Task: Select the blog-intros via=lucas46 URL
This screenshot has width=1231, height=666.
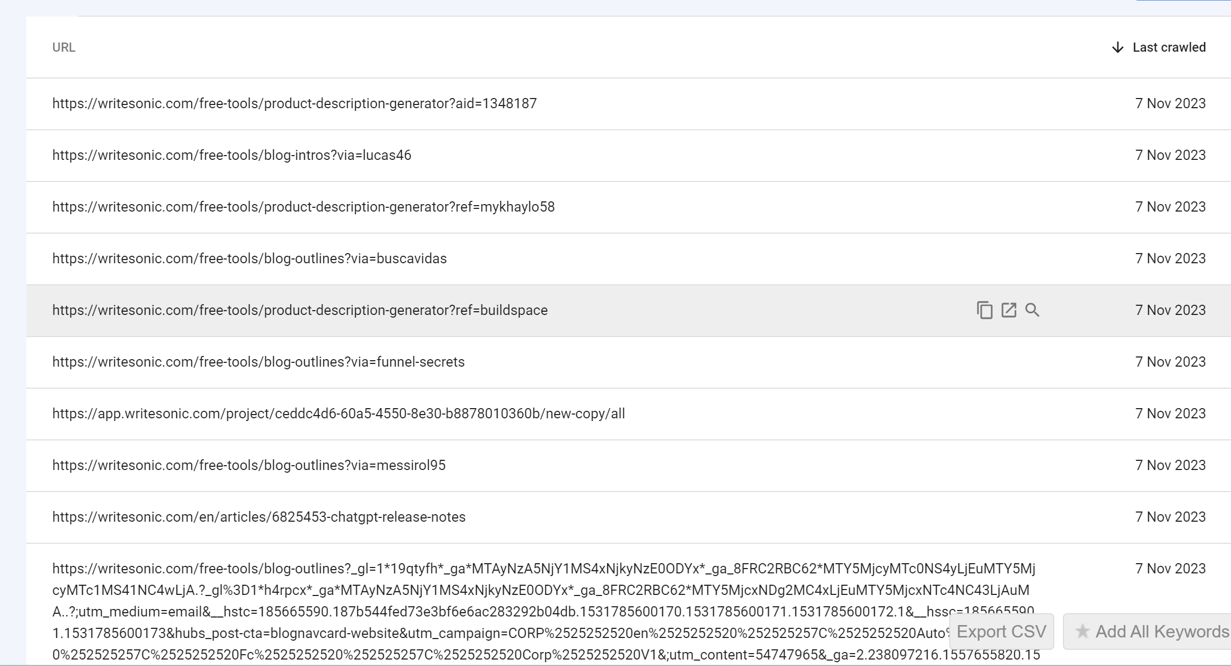Action: [x=232, y=155]
